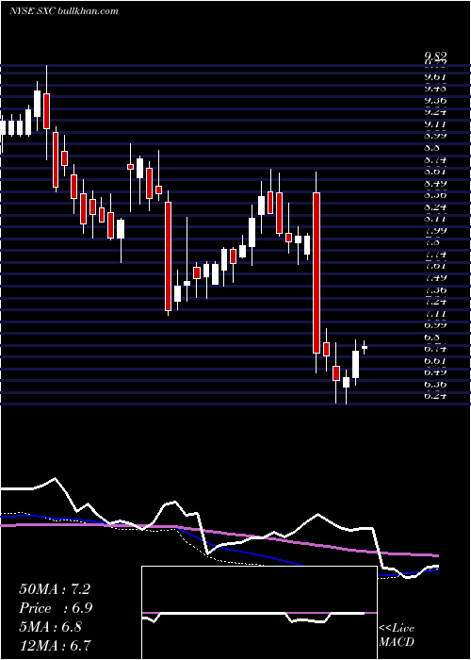Viewport: 471px width, 660px height.
Task: Click the 7.36 price axis label
Action: [435, 289]
